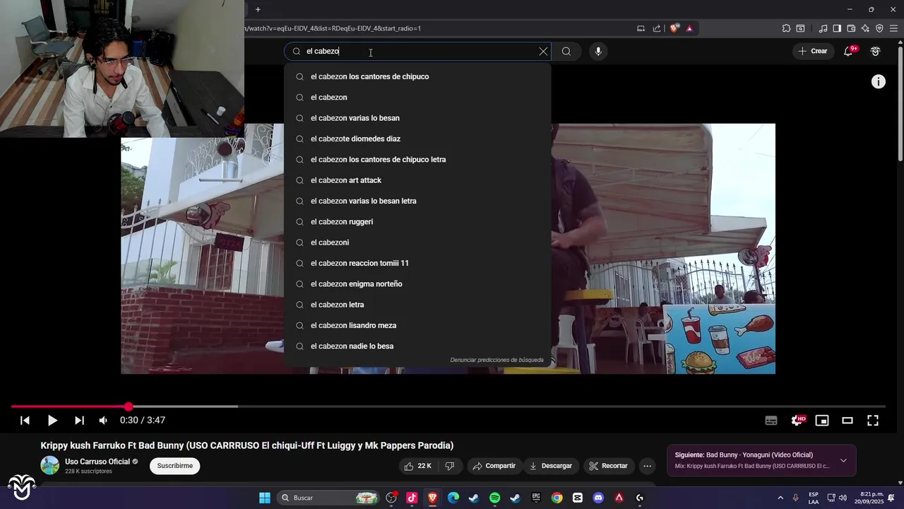Open YouTube notifications bell

tap(848, 51)
